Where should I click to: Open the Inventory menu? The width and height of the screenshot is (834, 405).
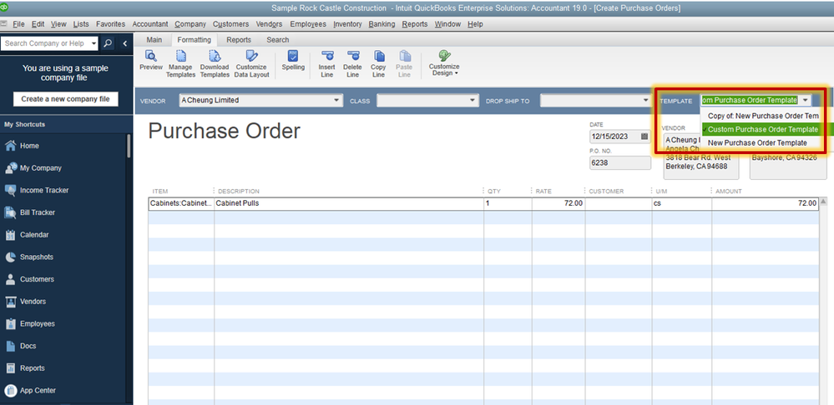tap(347, 24)
